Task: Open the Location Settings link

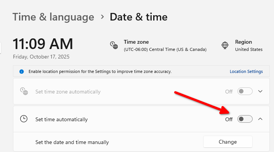Action: (246, 71)
